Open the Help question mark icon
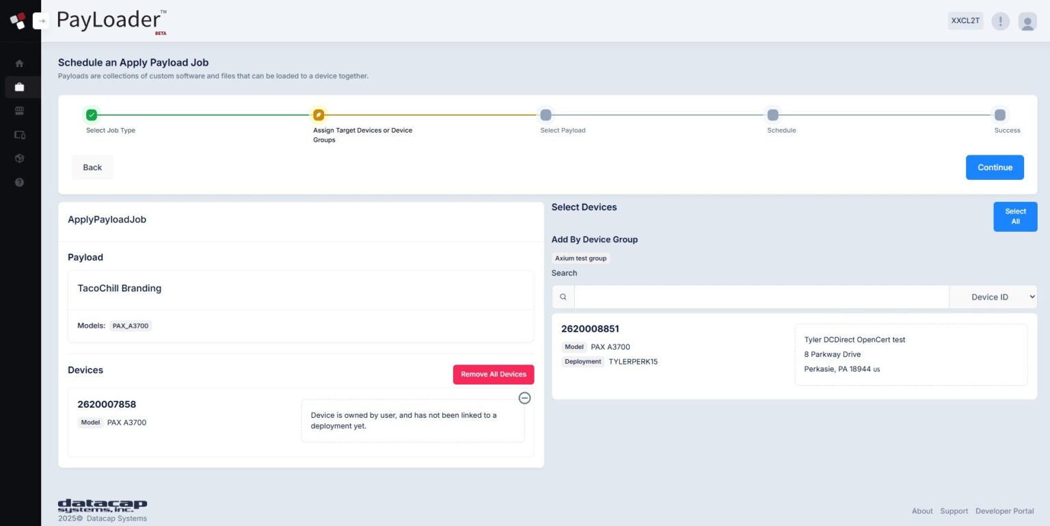Image resolution: width=1050 pixels, height=526 pixels. click(19, 182)
